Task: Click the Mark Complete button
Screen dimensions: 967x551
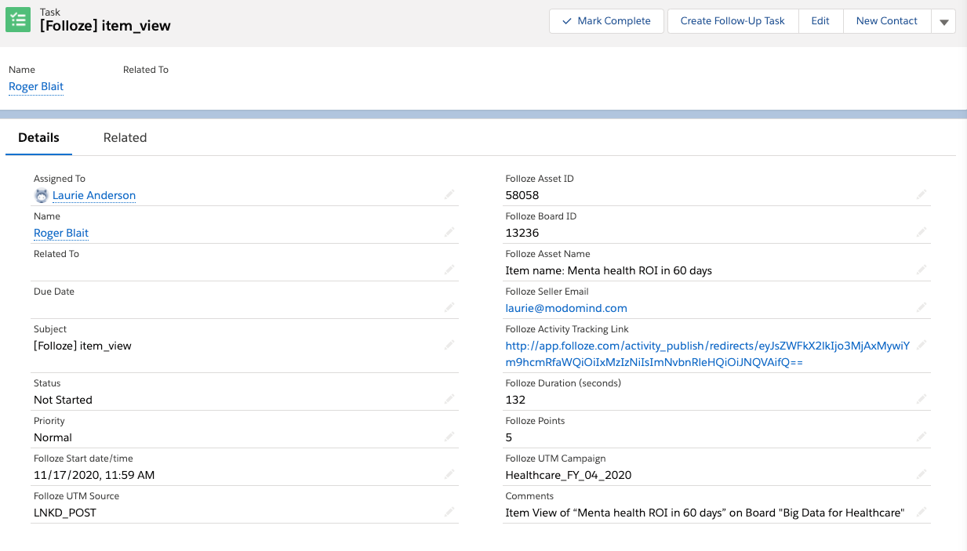Action: click(605, 21)
